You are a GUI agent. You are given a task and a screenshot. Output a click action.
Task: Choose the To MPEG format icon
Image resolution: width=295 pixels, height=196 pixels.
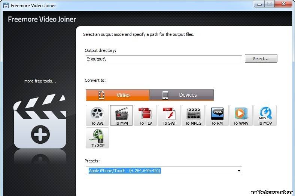coord(193,115)
